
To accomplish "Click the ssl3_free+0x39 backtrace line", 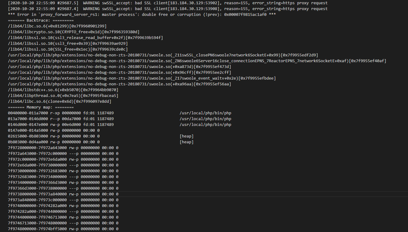I will pyautogui.click(x=68, y=44).
